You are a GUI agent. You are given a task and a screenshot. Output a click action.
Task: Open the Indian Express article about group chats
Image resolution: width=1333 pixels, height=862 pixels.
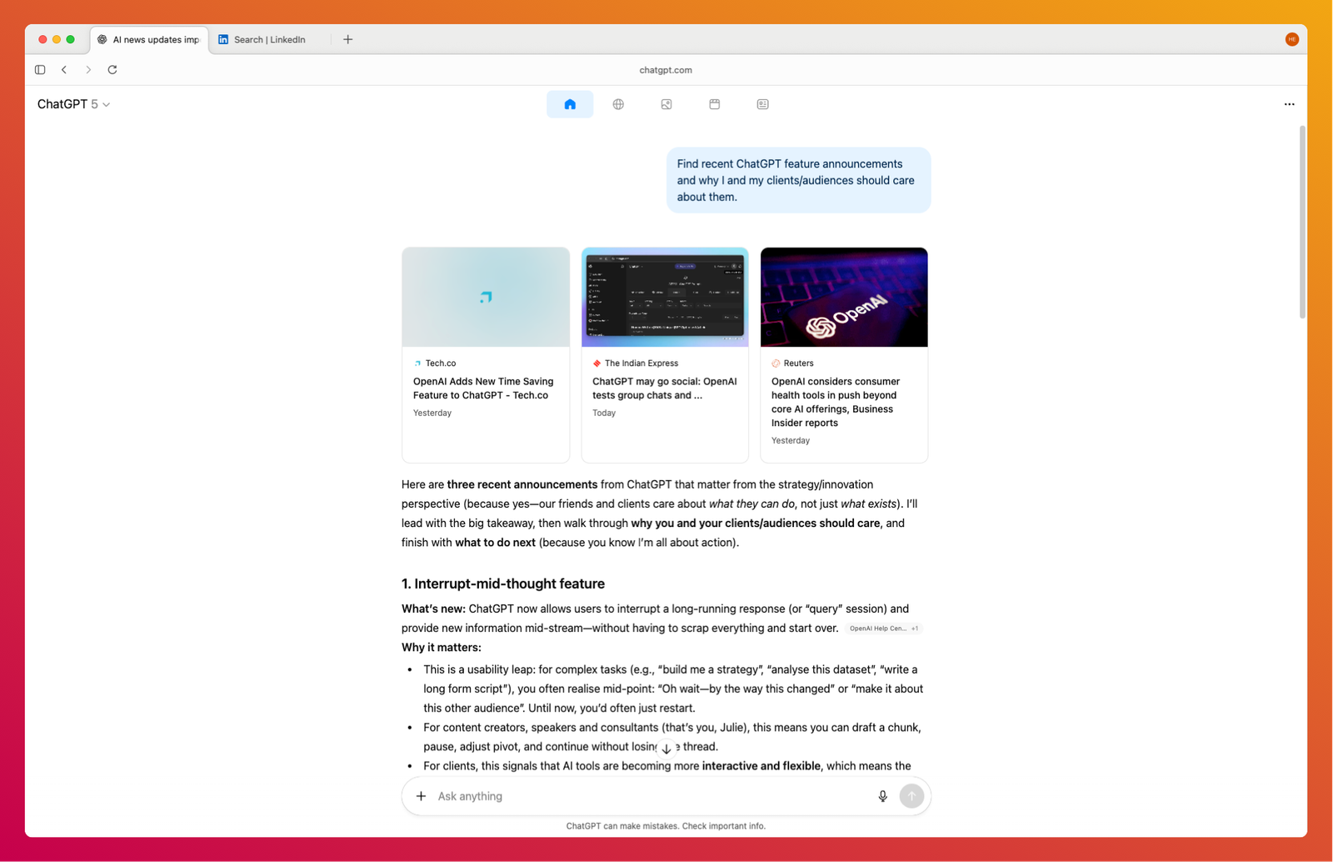coord(664,388)
